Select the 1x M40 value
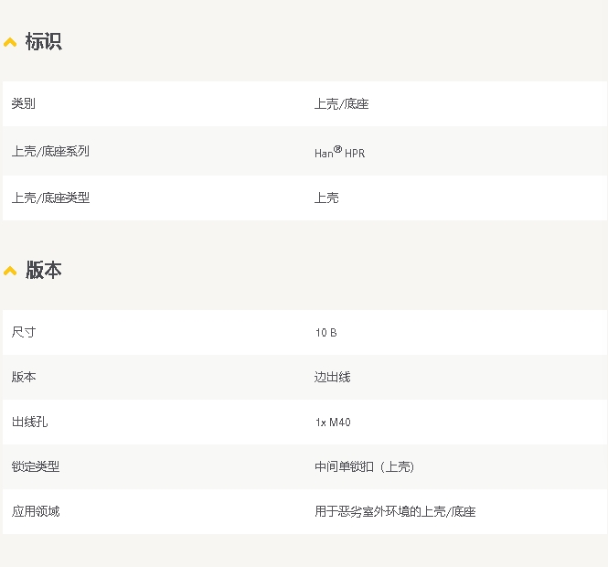The width and height of the screenshot is (608, 567). tap(332, 423)
